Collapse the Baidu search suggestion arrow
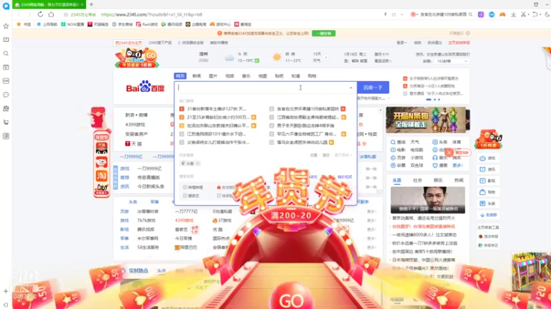 click(351, 88)
